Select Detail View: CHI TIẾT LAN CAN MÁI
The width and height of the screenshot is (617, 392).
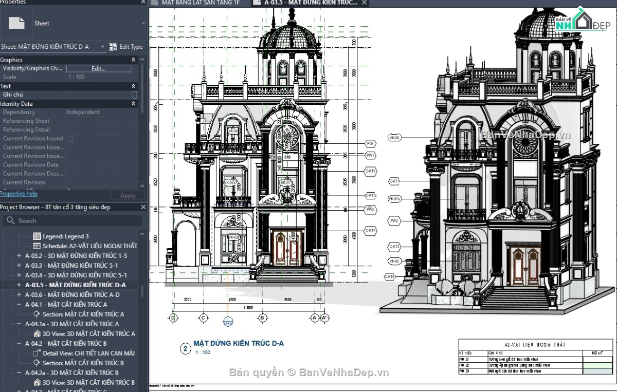click(x=89, y=353)
